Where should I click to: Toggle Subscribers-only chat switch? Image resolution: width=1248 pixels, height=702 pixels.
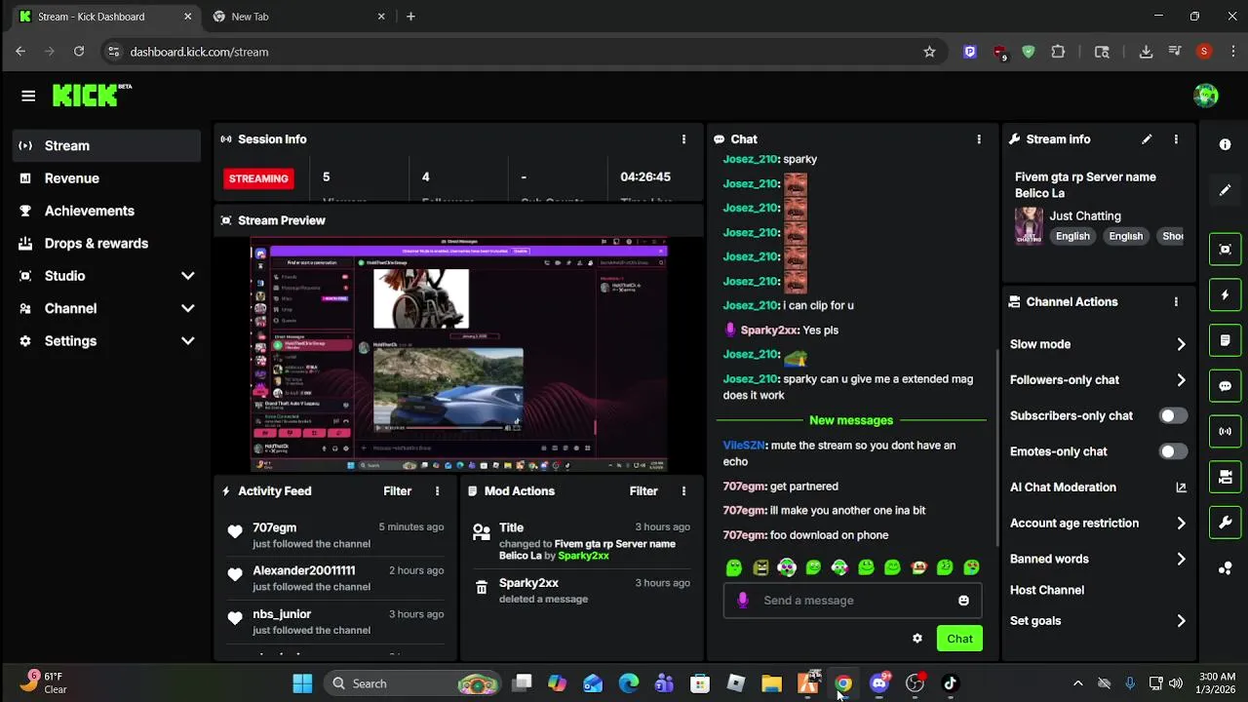(1173, 415)
